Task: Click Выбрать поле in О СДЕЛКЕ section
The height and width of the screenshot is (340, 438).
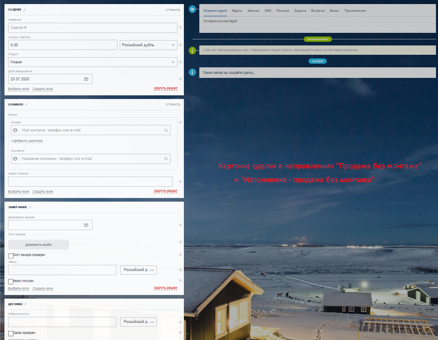Action: click(x=18, y=89)
